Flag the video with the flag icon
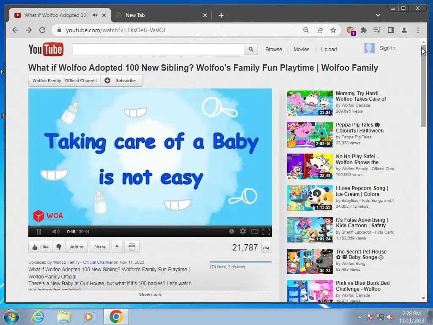Screen dimensions: 433x325 [x=117, y=247]
